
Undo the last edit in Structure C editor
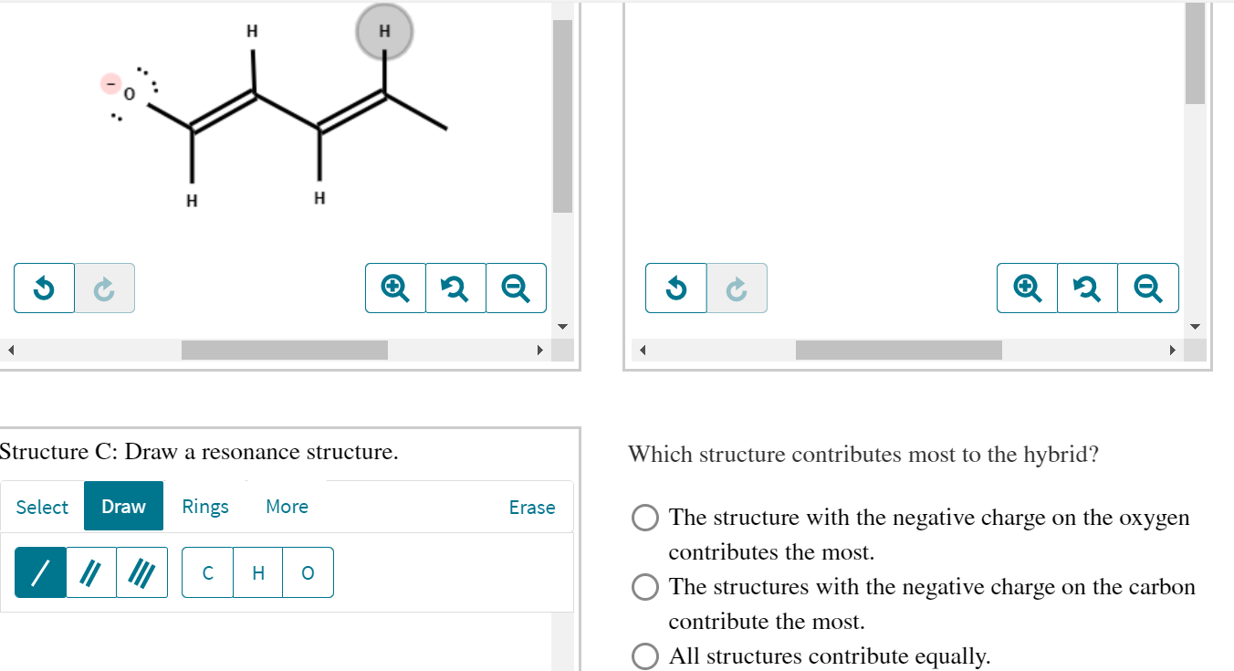(x=44, y=288)
